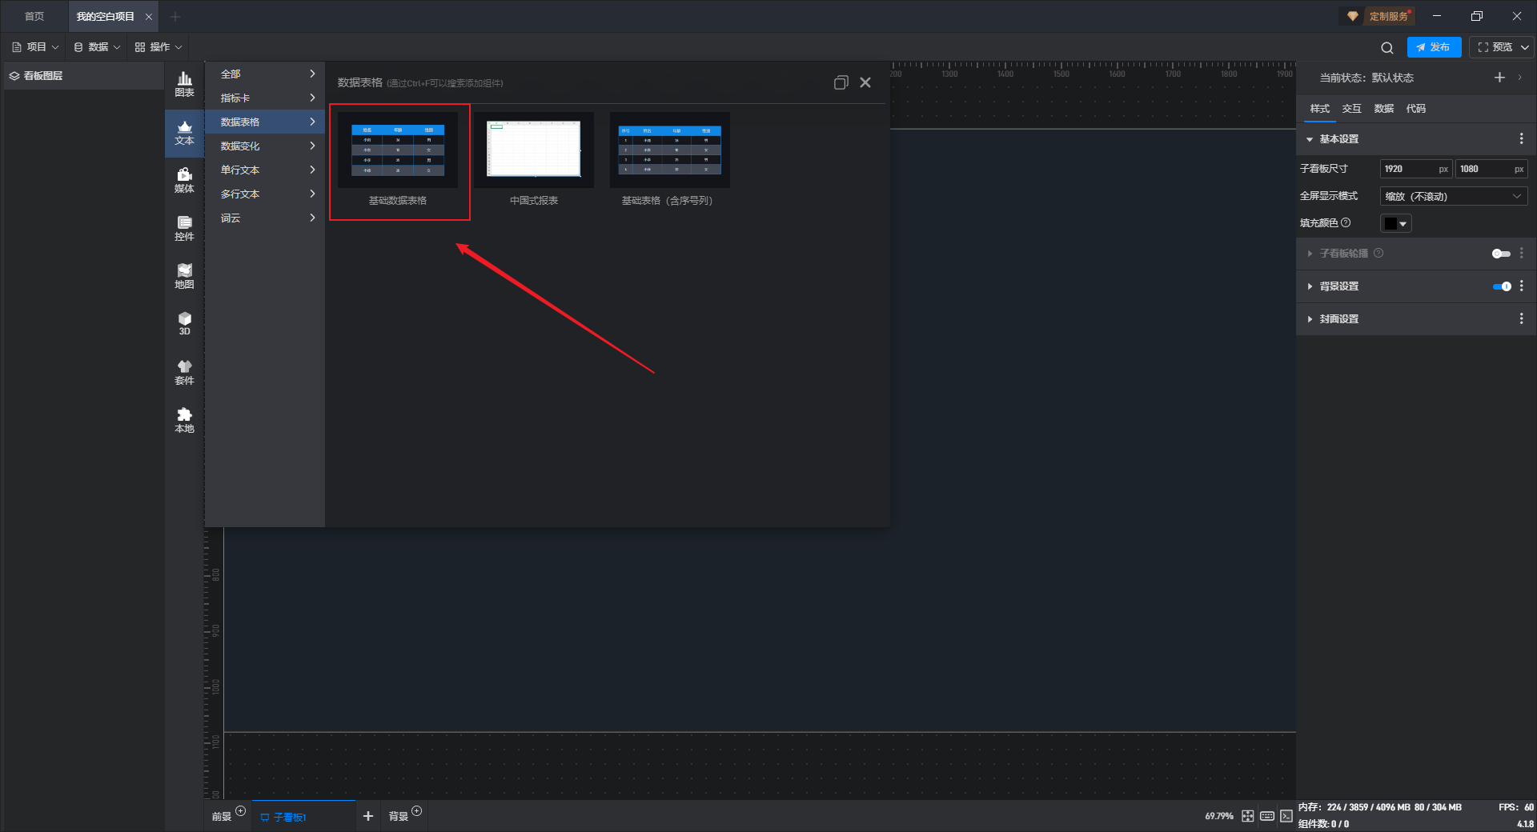Click the search magnifier icon in toolbar
This screenshot has width=1537, height=832.
coord(1387,47)
